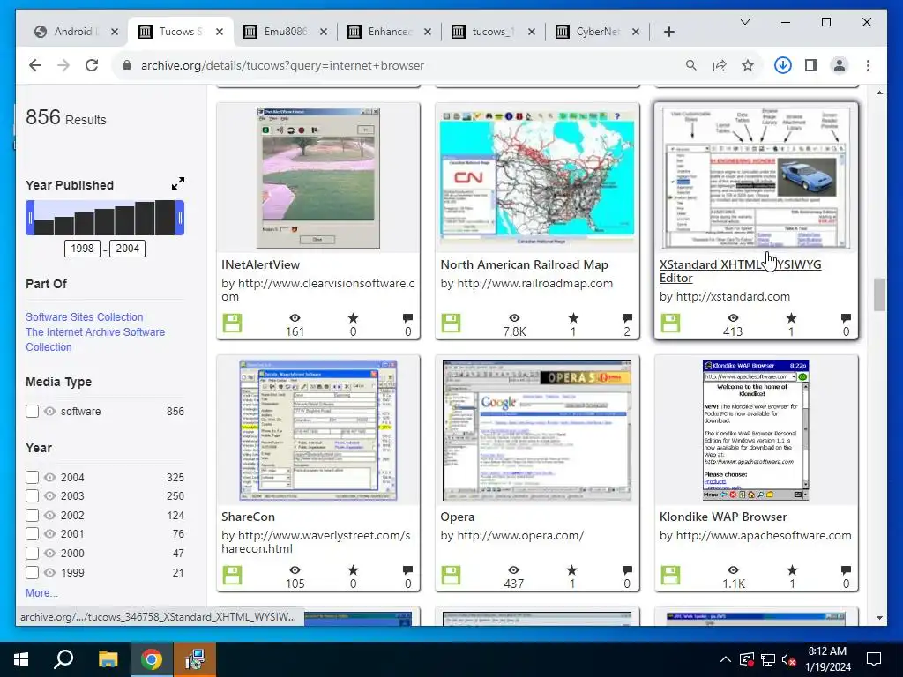The height and width of the screenshot is (677, 903).
Task: Click reviews bubble on XStandard card
Action: click(846, 317)
